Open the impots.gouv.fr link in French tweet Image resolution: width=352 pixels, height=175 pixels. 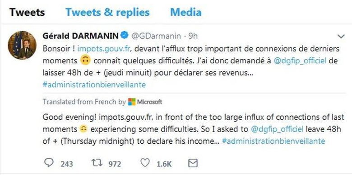(x=103, y=49)
